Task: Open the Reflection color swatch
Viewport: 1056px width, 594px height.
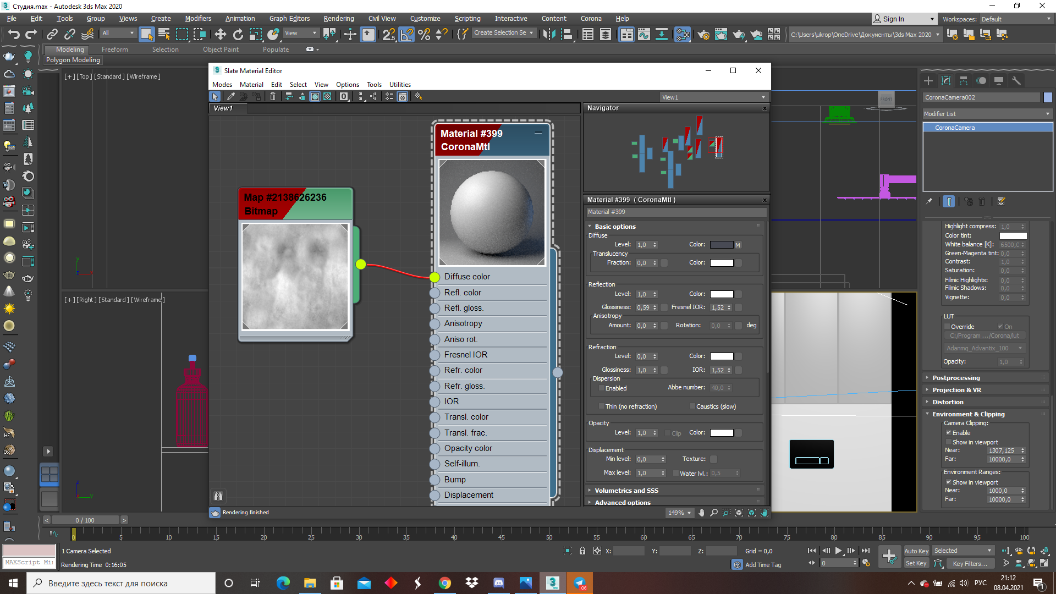Action: tap(722, 294)
